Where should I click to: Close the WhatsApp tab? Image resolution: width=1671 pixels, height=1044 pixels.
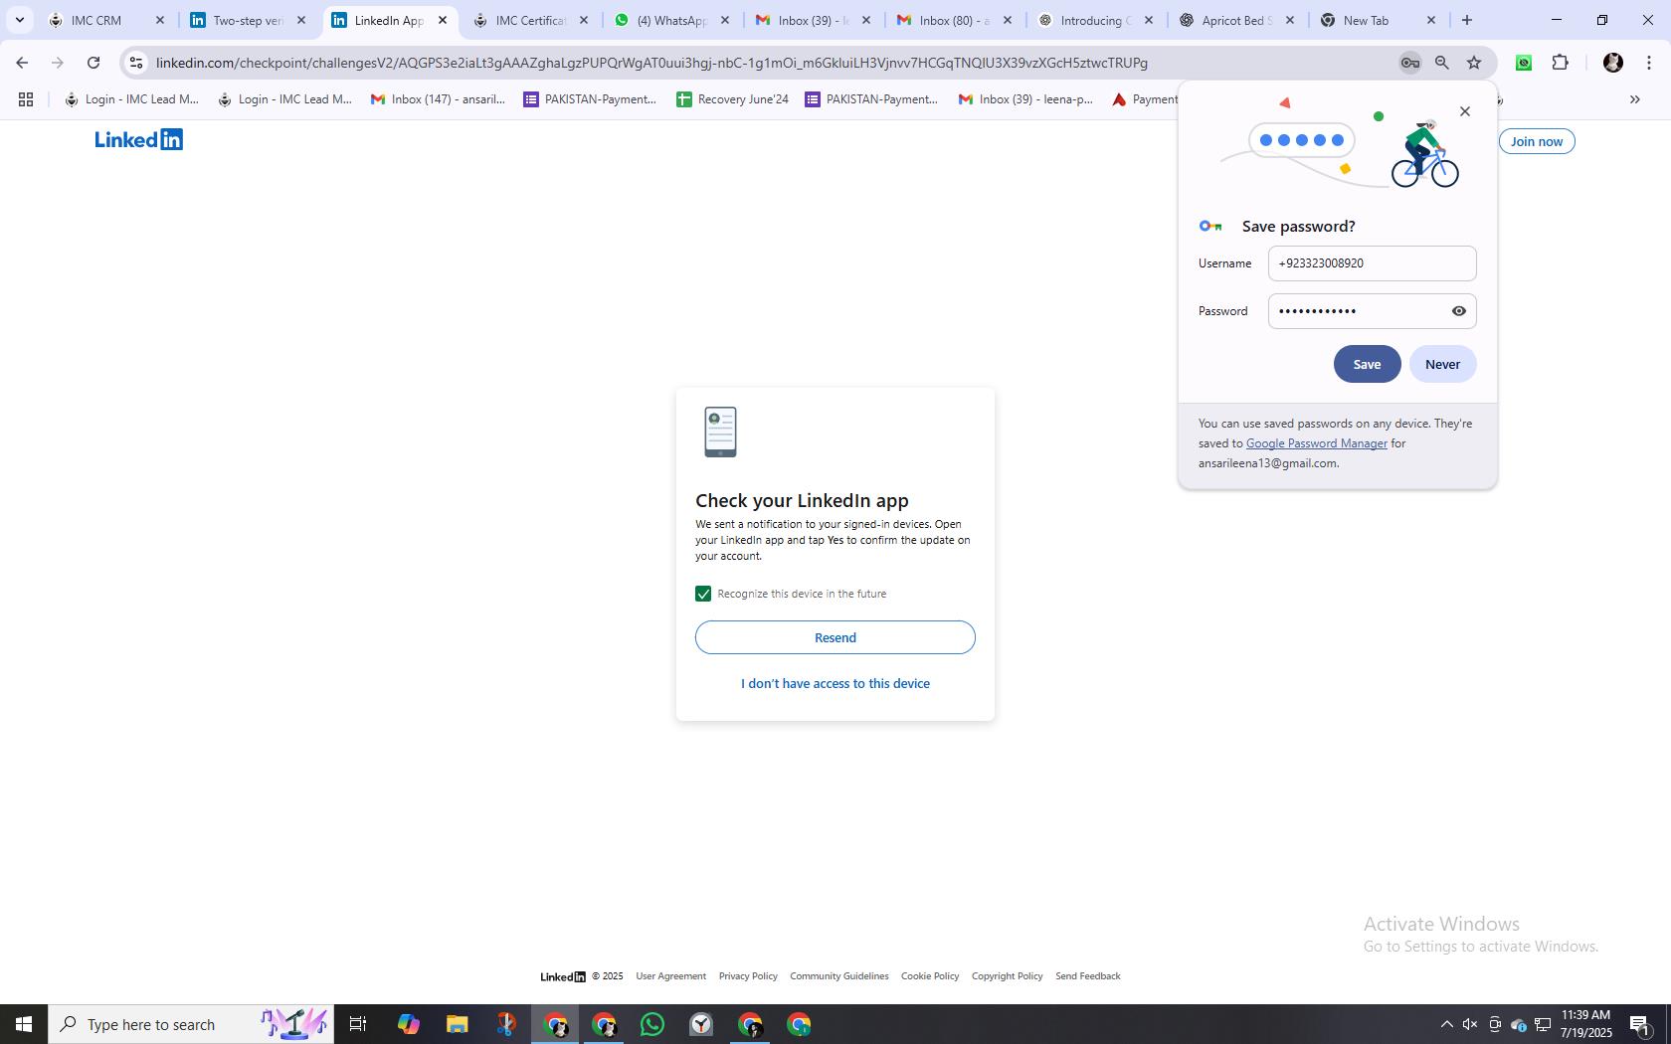tap(725, 20)
